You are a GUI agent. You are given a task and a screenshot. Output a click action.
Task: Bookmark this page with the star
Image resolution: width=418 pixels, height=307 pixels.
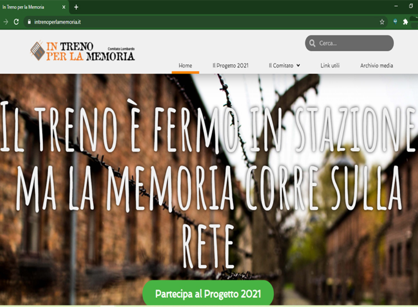(x=382, y=22)
